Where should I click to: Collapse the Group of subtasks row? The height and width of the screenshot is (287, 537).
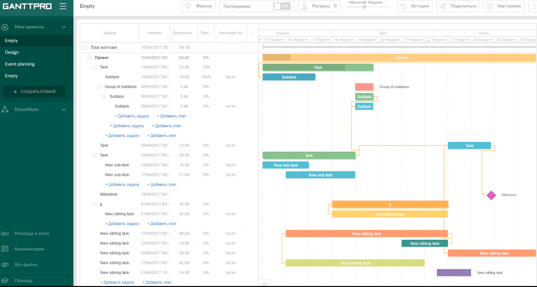click(99, 87)
